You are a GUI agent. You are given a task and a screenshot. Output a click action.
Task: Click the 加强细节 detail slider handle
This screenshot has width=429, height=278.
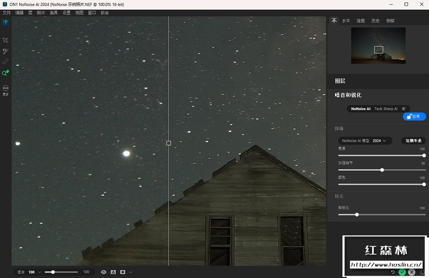(x=382, y=170)
